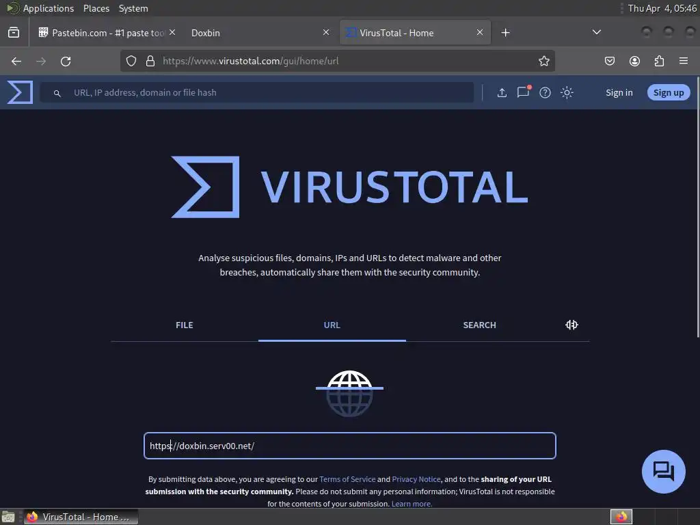Click the VirusTotal - Home taskbar window button
The width and height of the screenshot is (700, 525).
81,517
